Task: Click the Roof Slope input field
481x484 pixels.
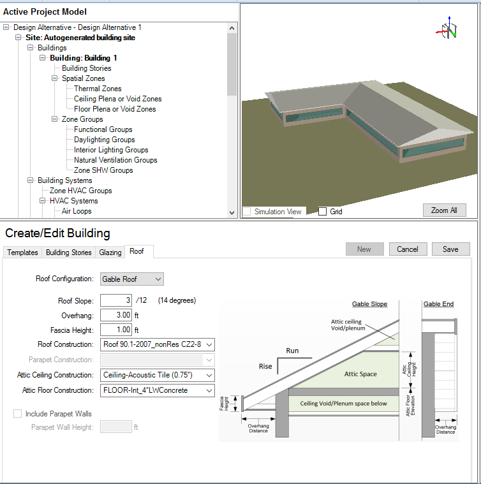Action: tap(116, 300)
